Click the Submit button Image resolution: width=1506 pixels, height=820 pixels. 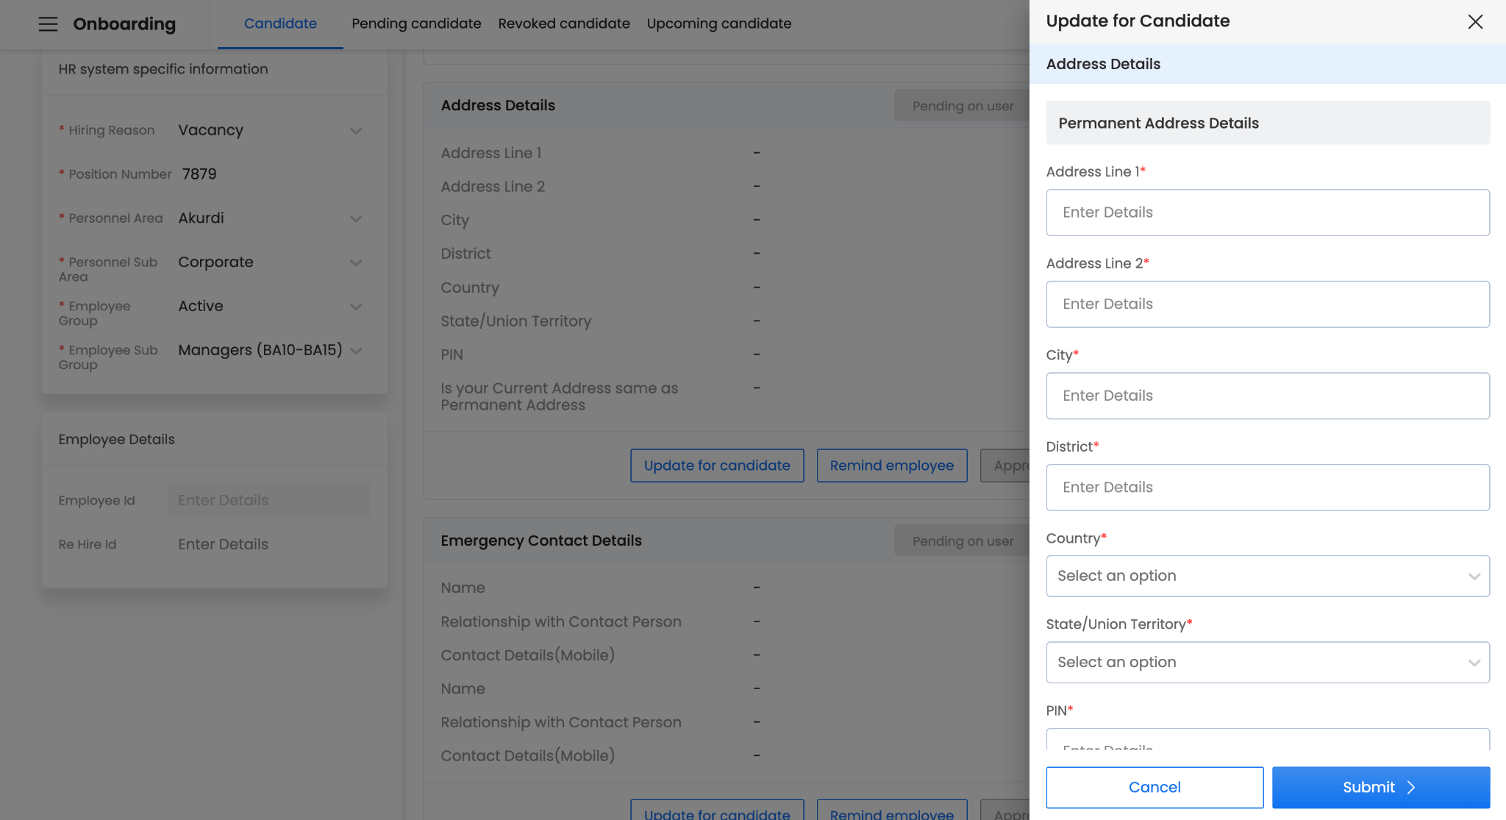[x=1380, y=787]
